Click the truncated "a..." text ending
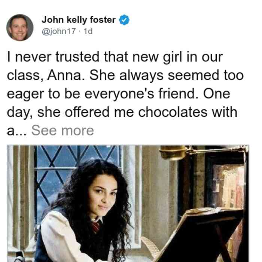The width and height of the screenshot is (262, 262). click(x=16, y=131)
